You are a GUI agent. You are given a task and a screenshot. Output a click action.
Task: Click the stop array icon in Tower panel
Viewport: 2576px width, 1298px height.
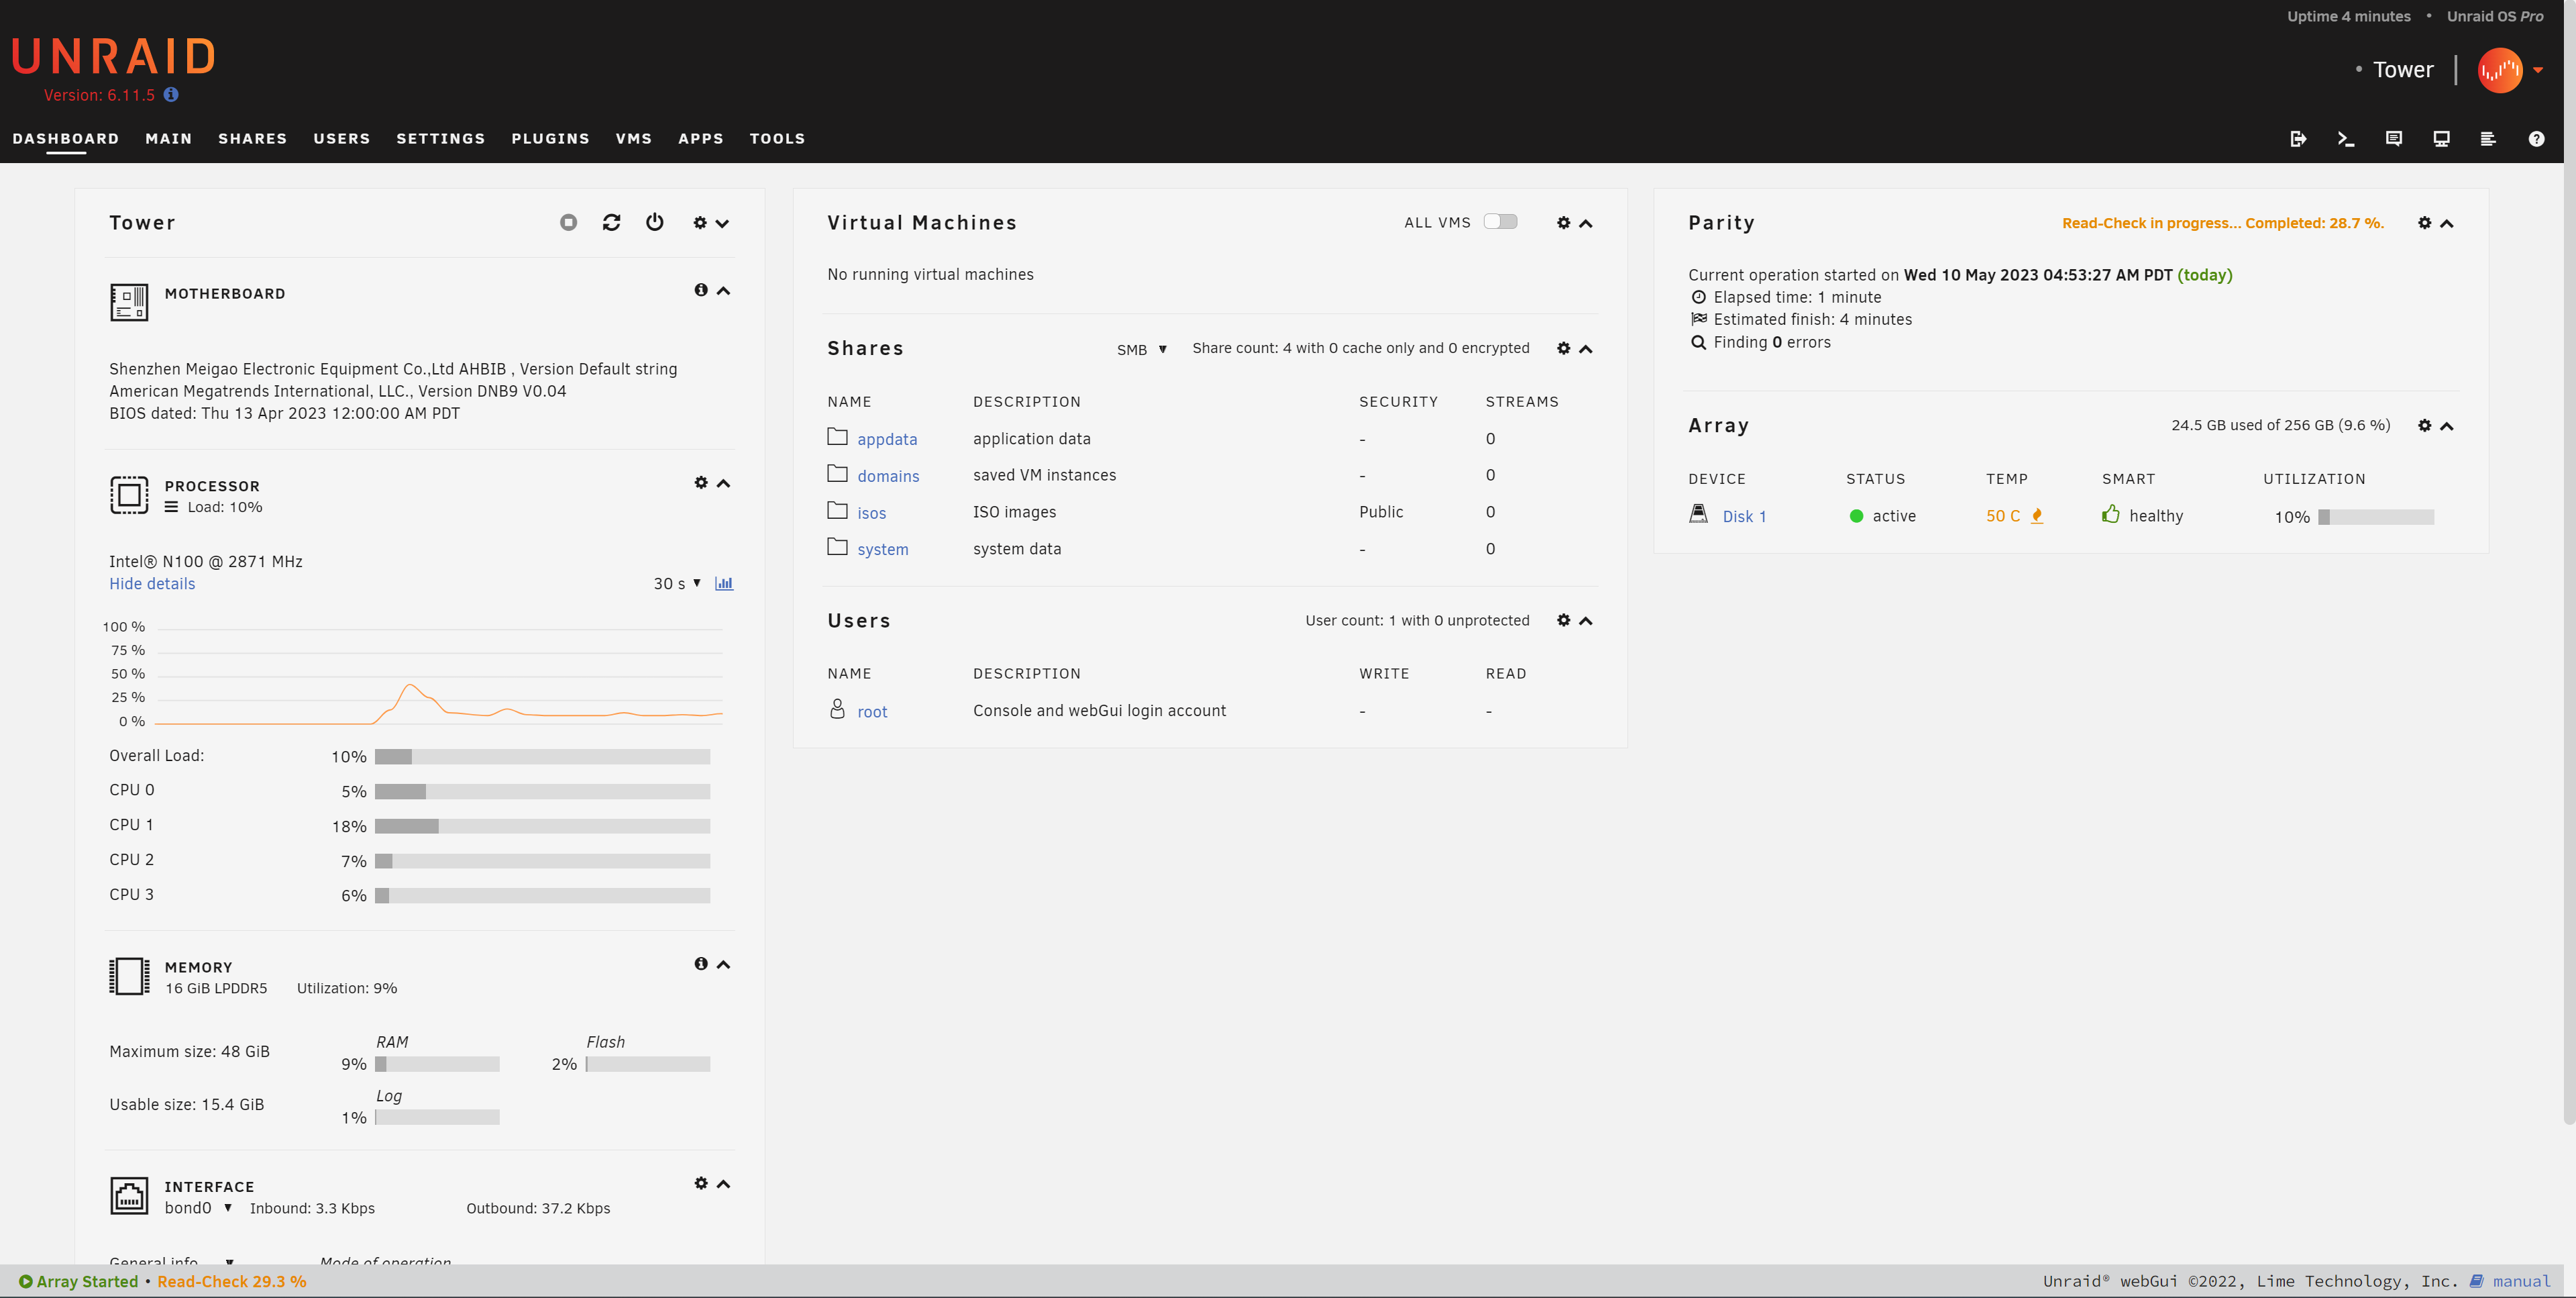tap(568, 222)
